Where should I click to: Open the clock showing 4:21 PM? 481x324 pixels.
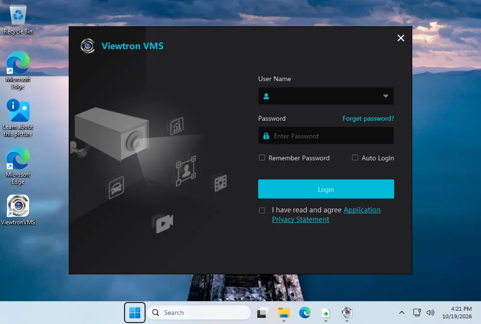[x=457, y=313]
